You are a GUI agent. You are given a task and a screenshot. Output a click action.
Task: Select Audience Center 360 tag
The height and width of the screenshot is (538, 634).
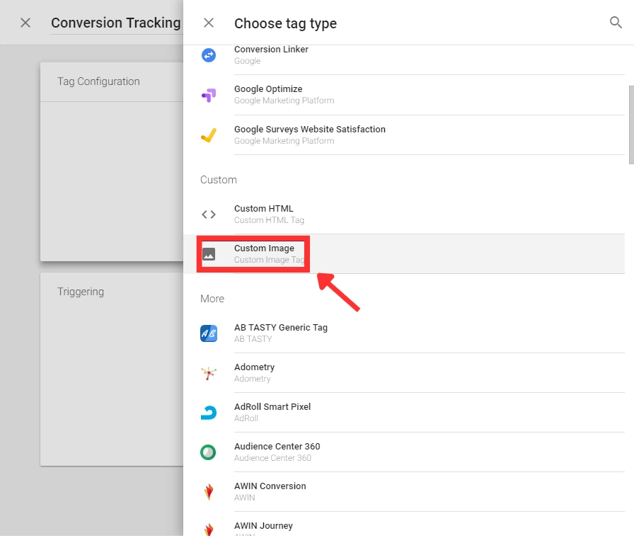point(404,452)
